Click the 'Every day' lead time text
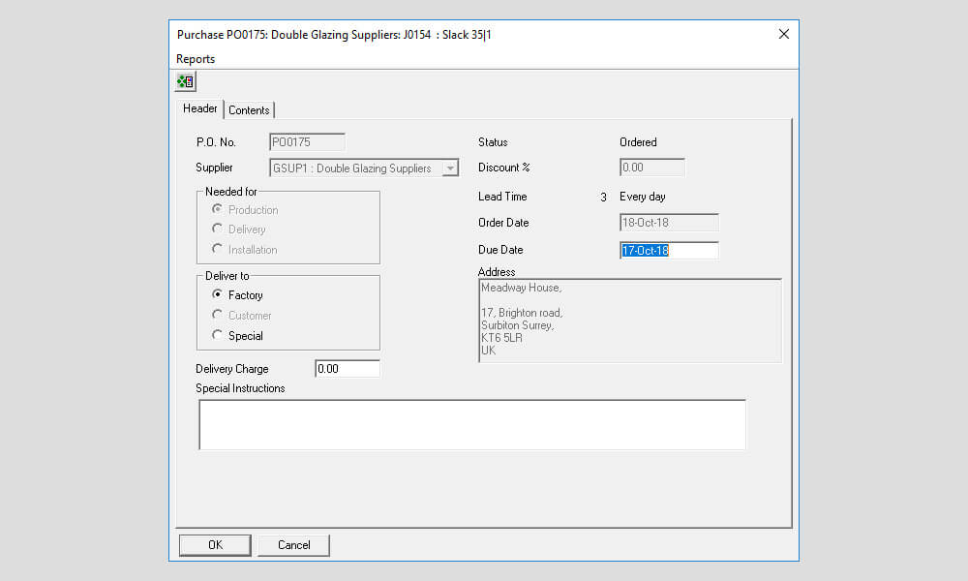968x581 pixels. (x=642, y=197)
